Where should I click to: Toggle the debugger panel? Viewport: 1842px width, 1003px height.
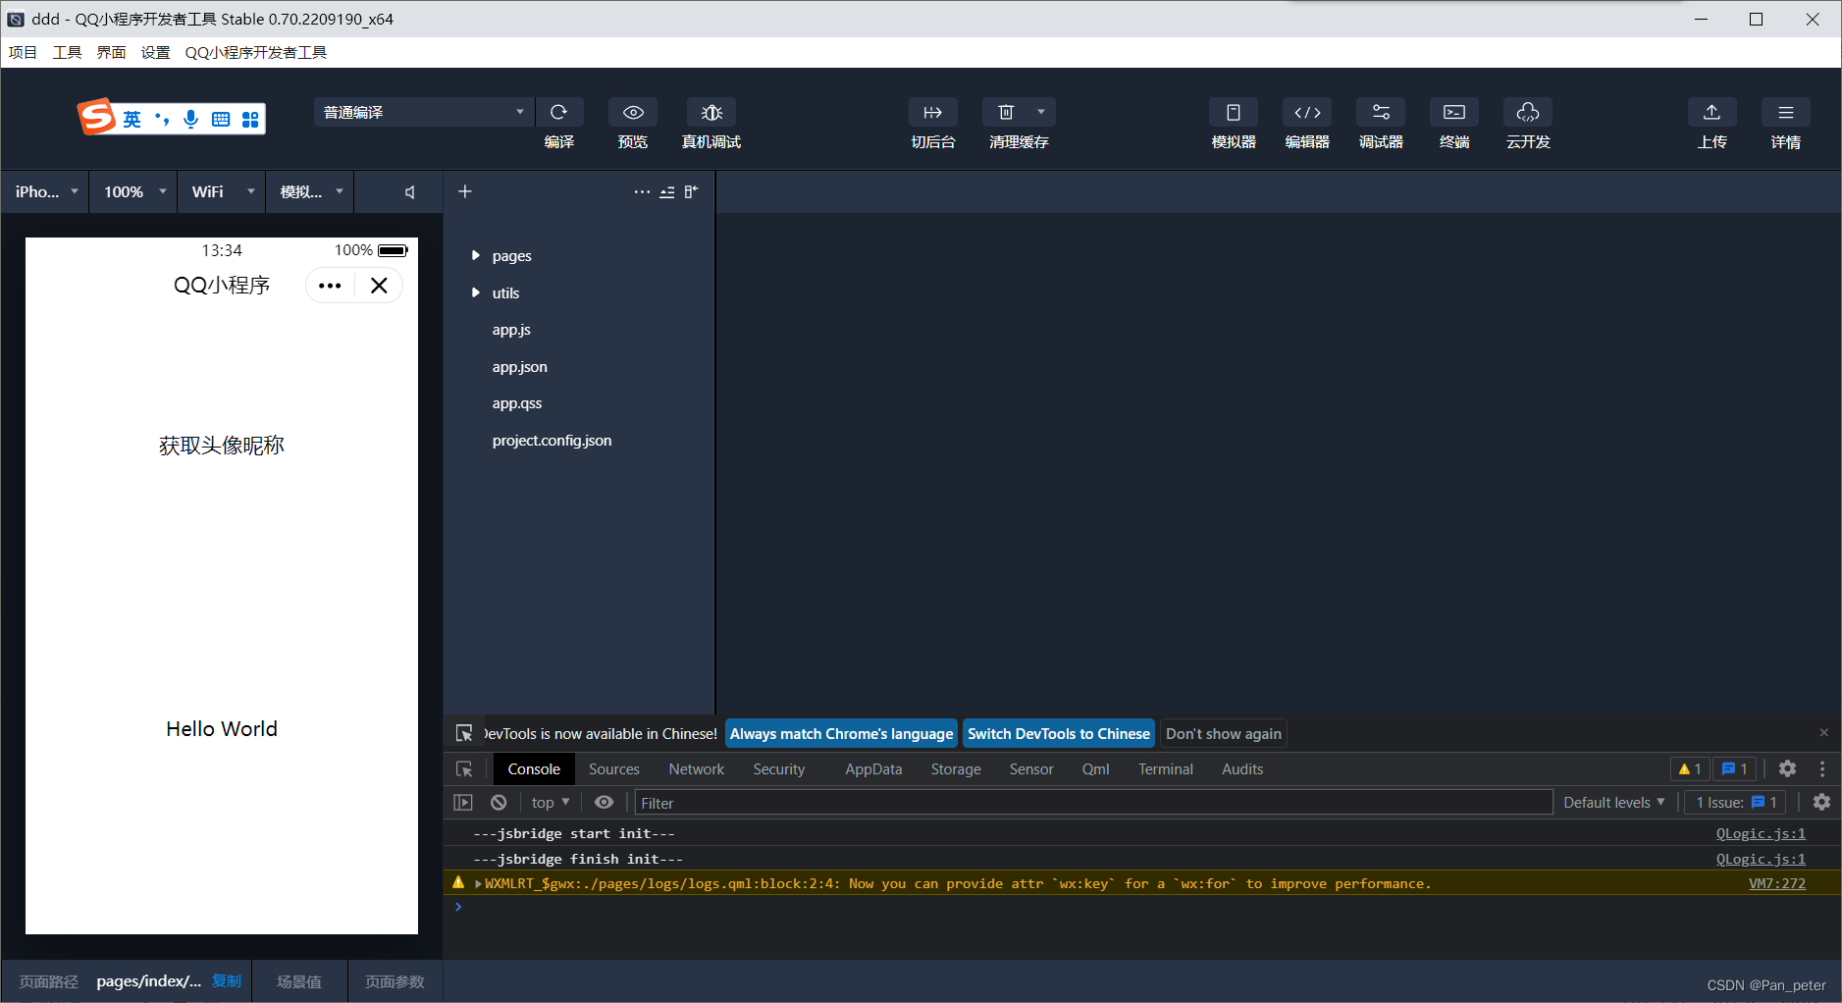(1381, 112)
